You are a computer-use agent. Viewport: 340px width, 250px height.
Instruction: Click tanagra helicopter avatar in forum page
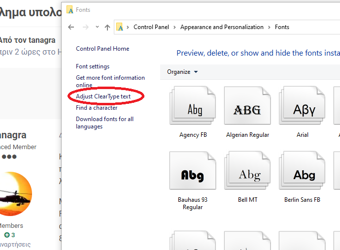(x=15, y=194)
